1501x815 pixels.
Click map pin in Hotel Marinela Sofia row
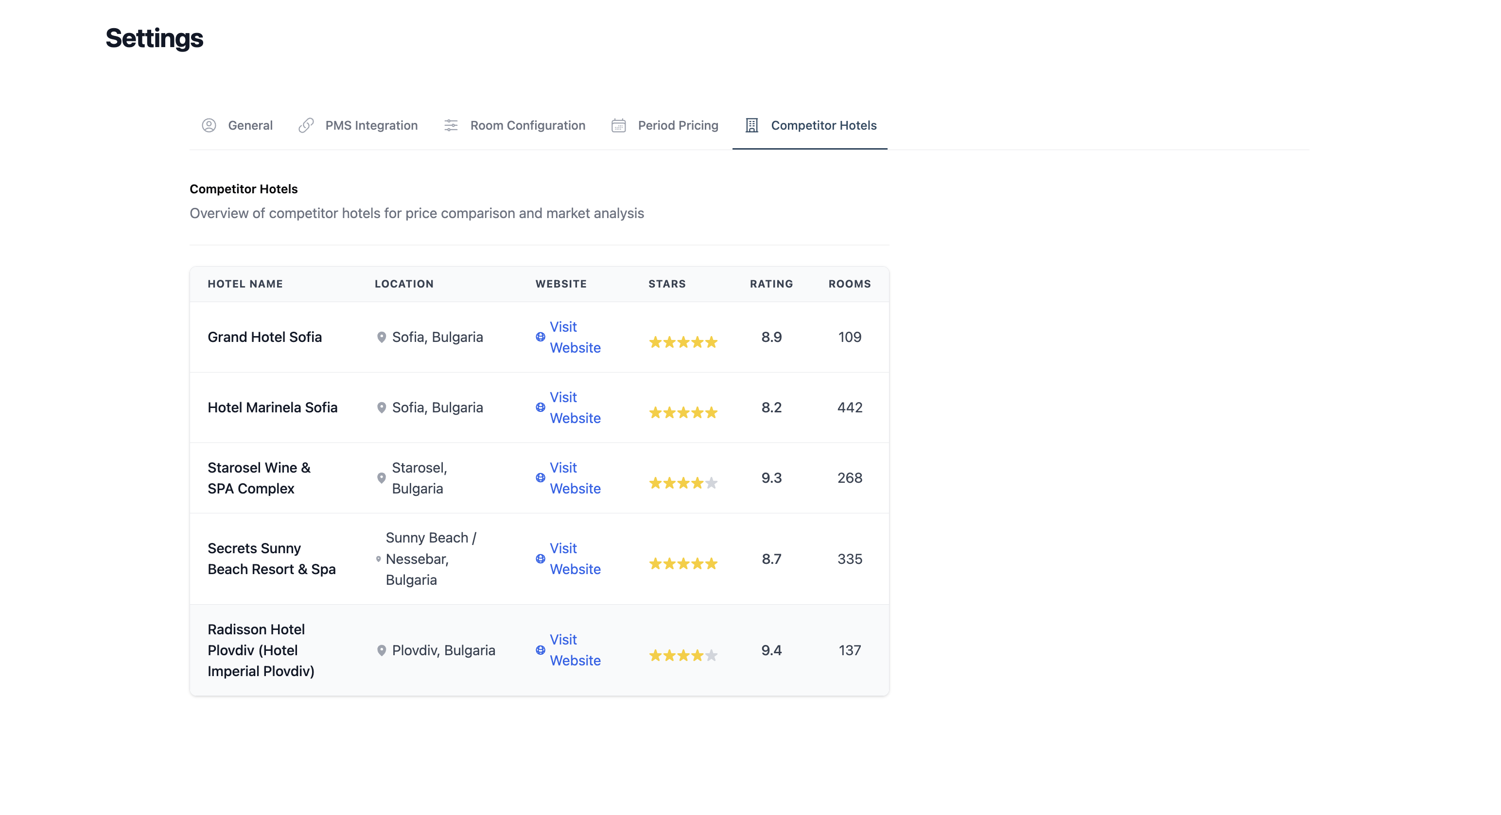coord(382,407)
